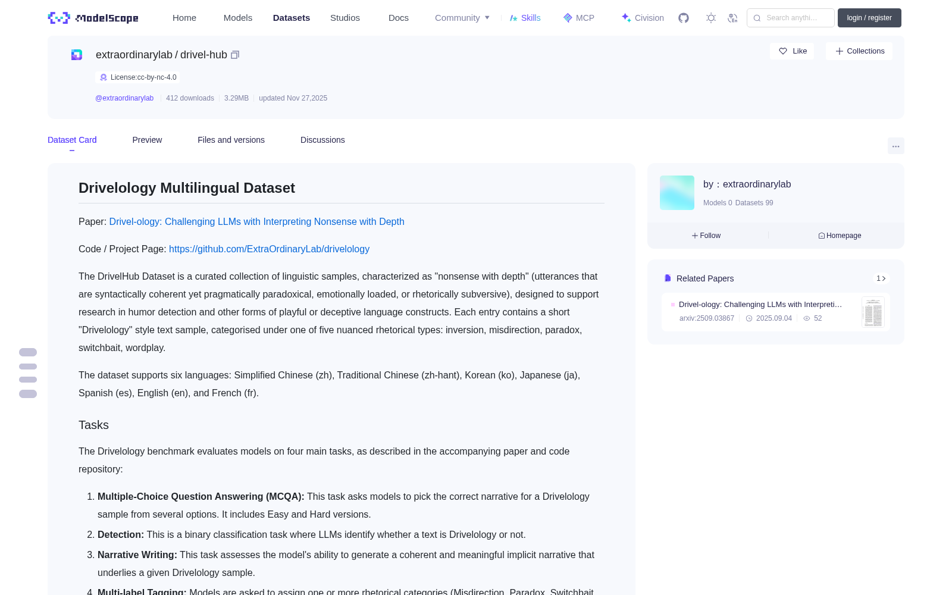952x595 pixels.
Task: Click the 412 downloads text
Action: pyautogui.click(x=190, y=98)
